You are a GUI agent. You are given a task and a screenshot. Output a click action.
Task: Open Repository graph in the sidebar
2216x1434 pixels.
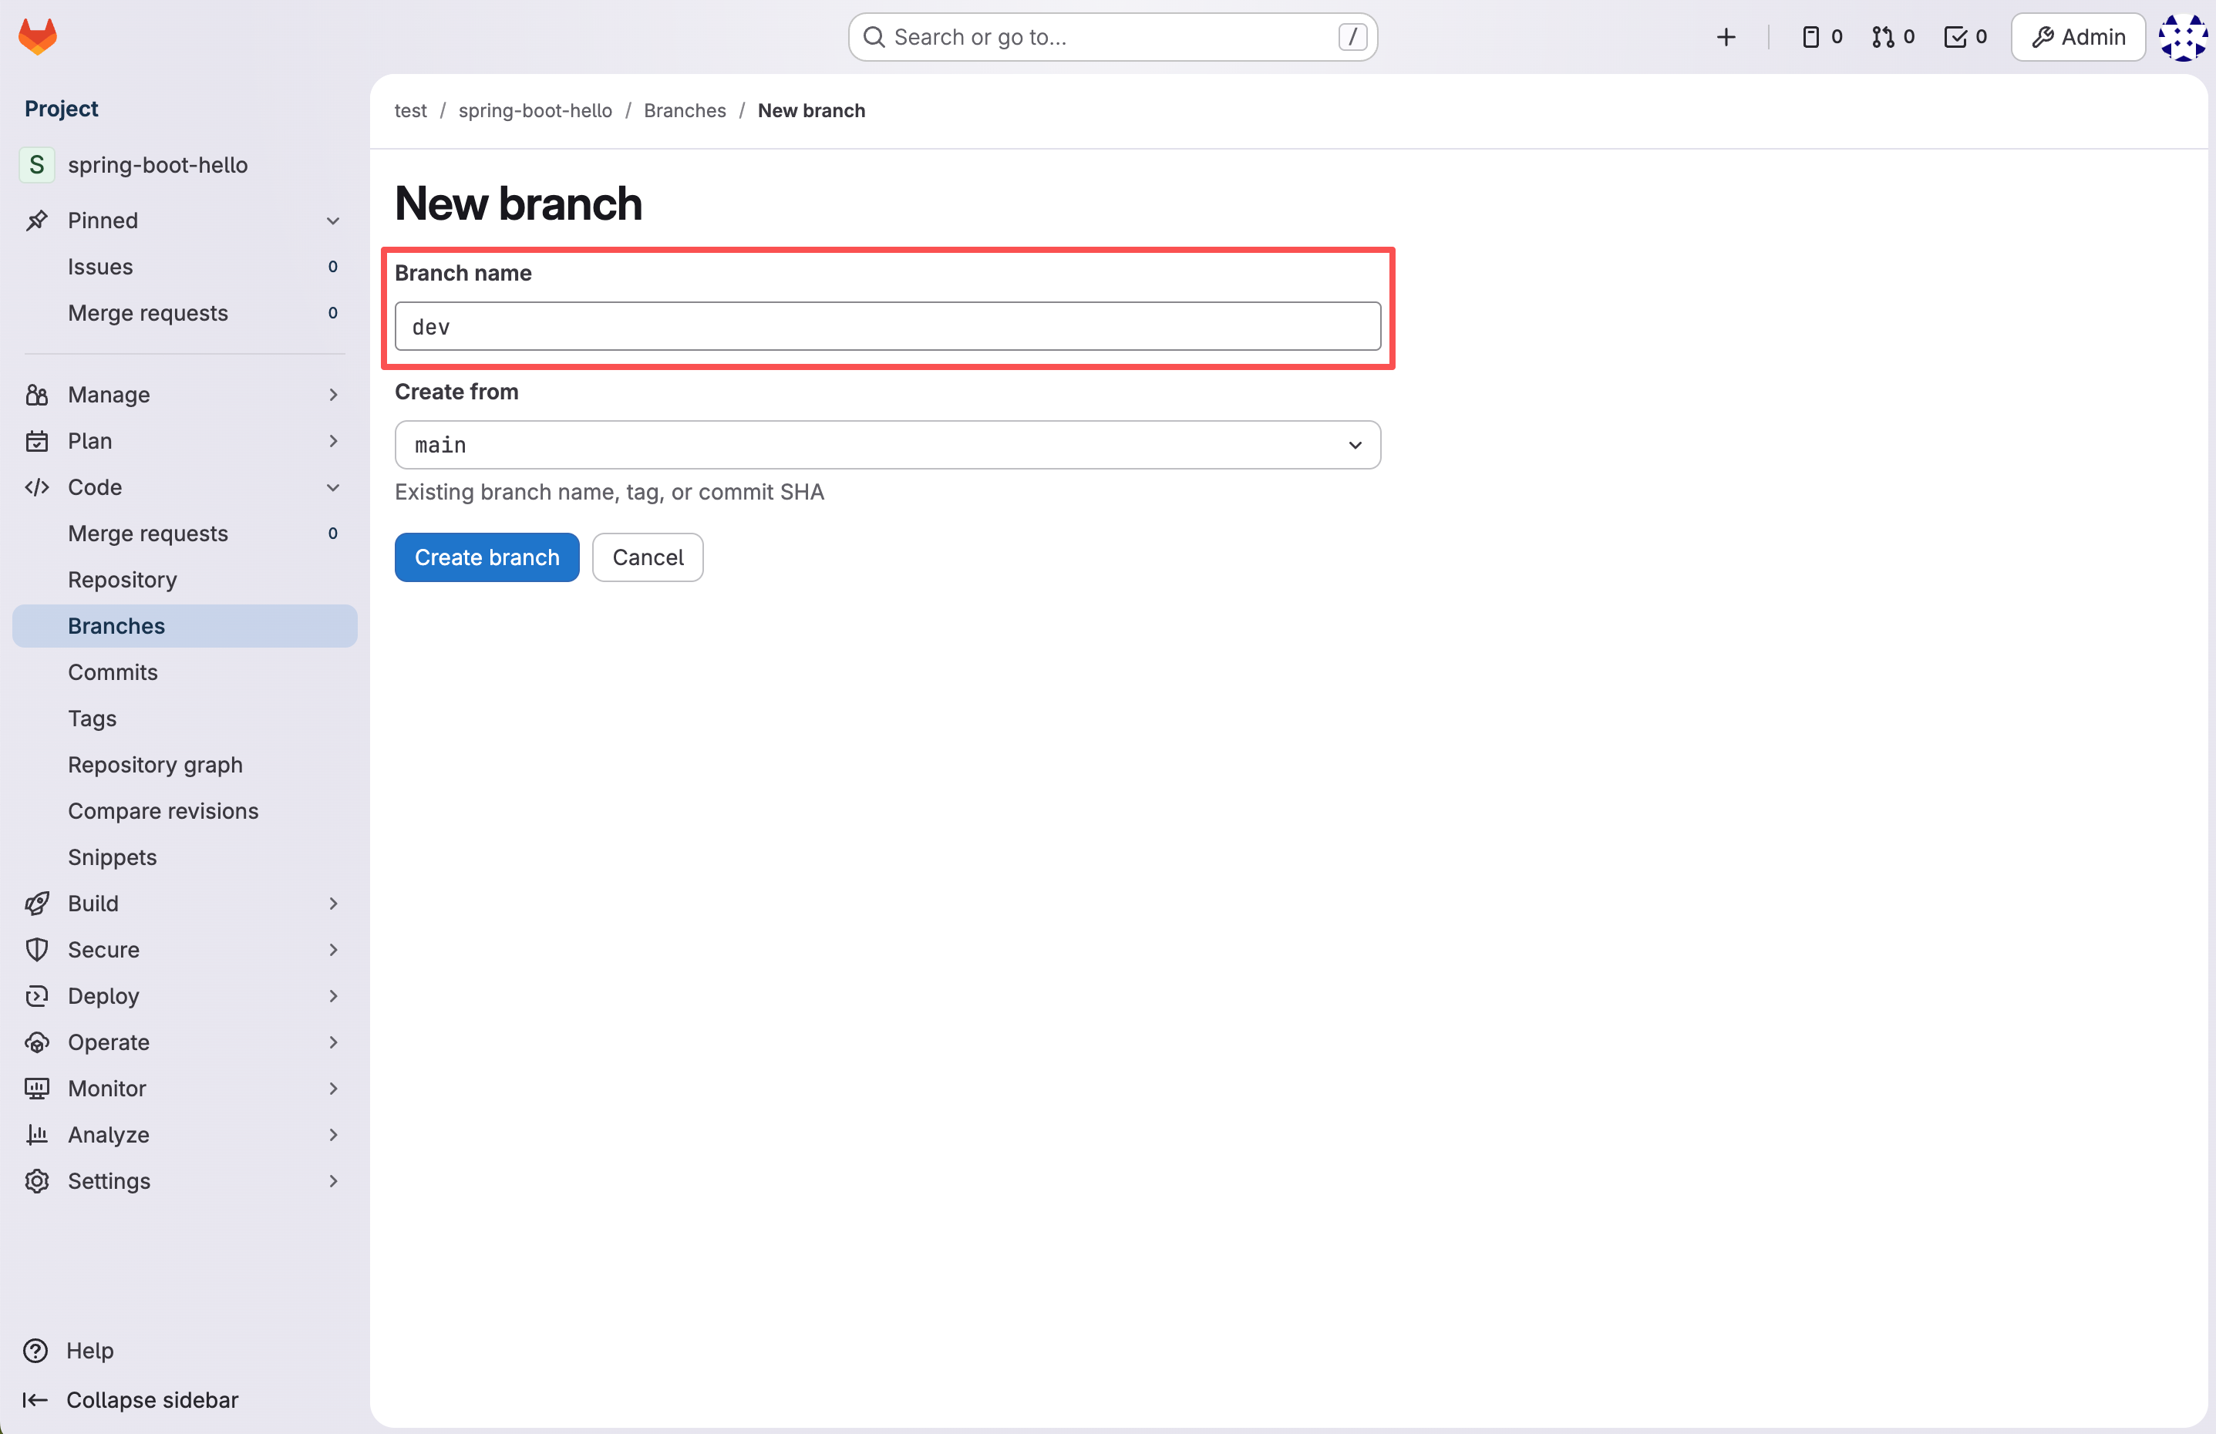[x=154, y=765]
